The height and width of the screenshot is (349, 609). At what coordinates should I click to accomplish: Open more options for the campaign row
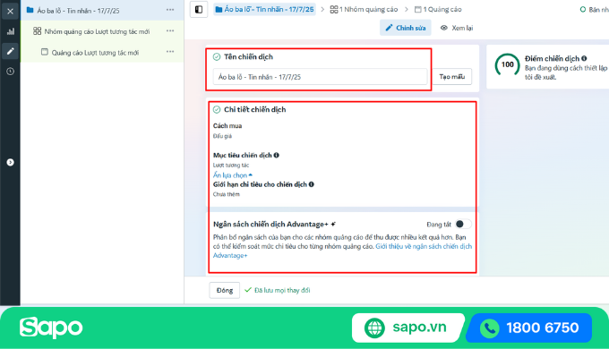pos(170,10)
